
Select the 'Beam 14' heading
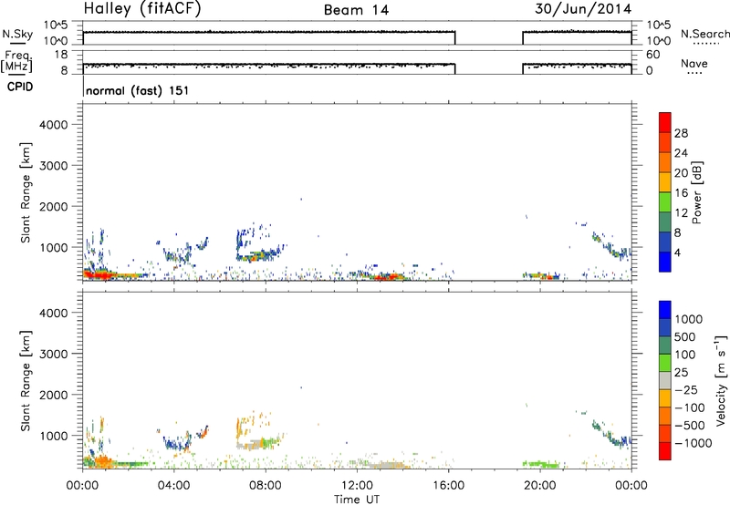click(356, 10)
